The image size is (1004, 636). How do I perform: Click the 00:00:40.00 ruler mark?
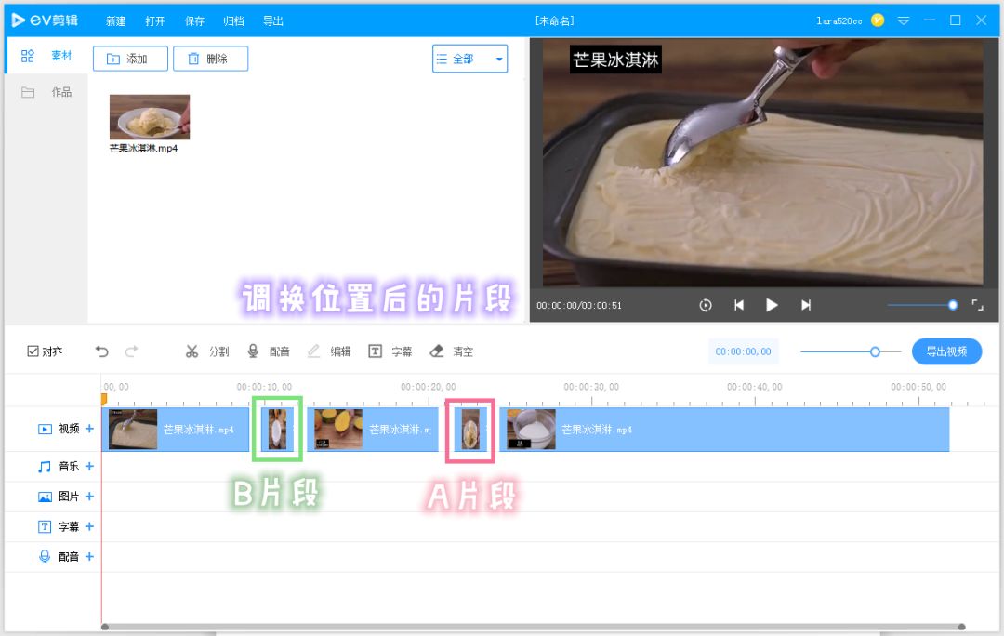(754, 387)
